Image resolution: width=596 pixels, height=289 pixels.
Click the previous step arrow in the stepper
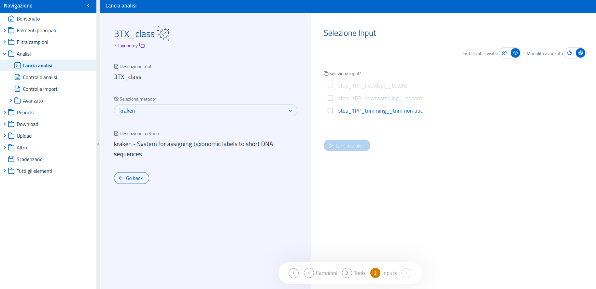pyautogui.click(x=293, y=273)
